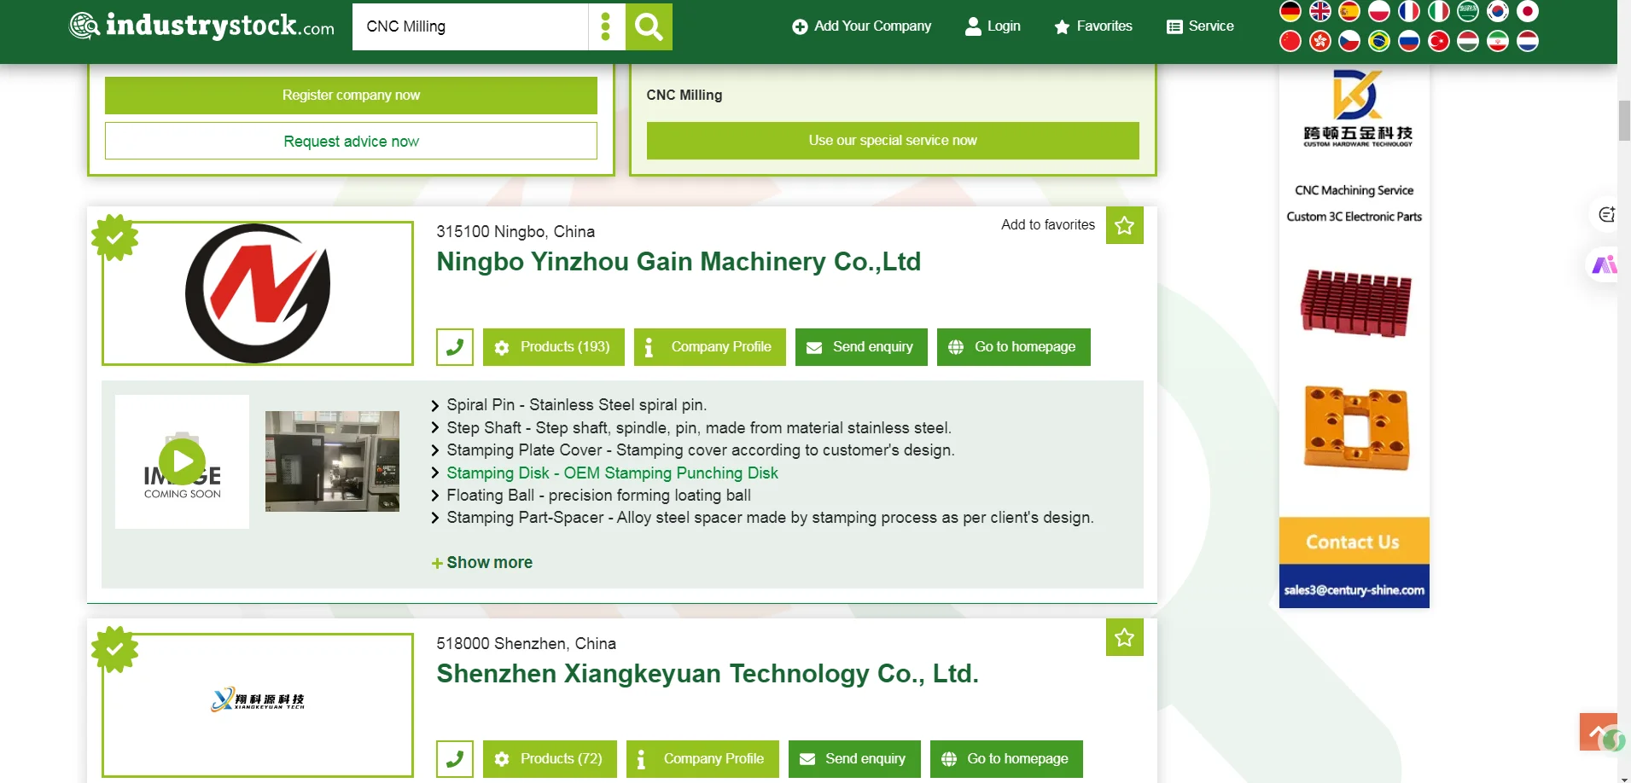The height and width of the screenshot is (783, 1631).
Task: Choose the Hungarian flag
Action: coord(1468,41)
